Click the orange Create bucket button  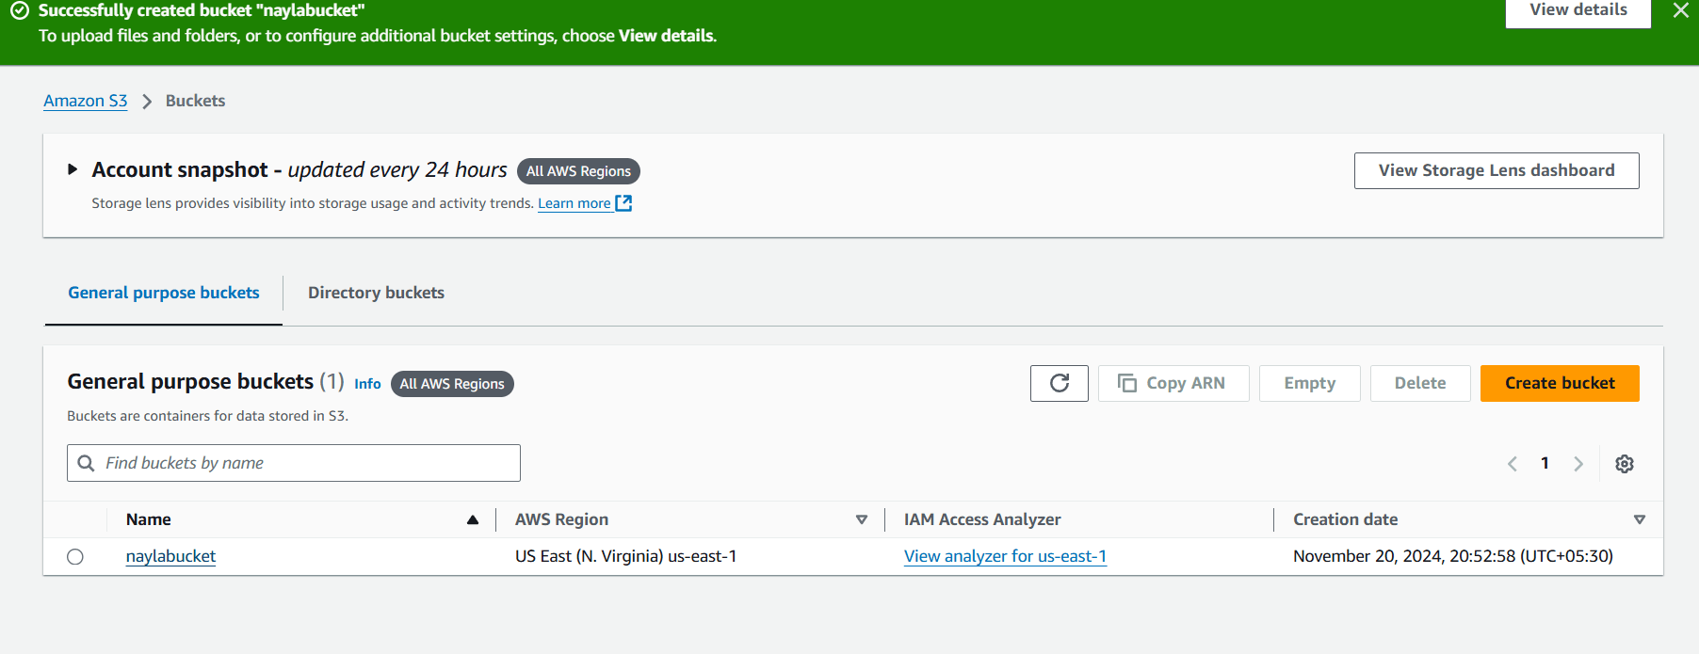click(1560, 383)
